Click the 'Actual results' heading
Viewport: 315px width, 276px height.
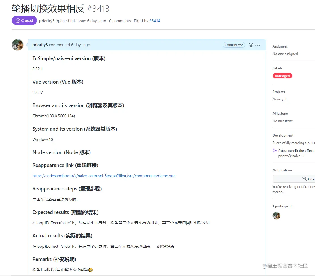click(62, 236)
